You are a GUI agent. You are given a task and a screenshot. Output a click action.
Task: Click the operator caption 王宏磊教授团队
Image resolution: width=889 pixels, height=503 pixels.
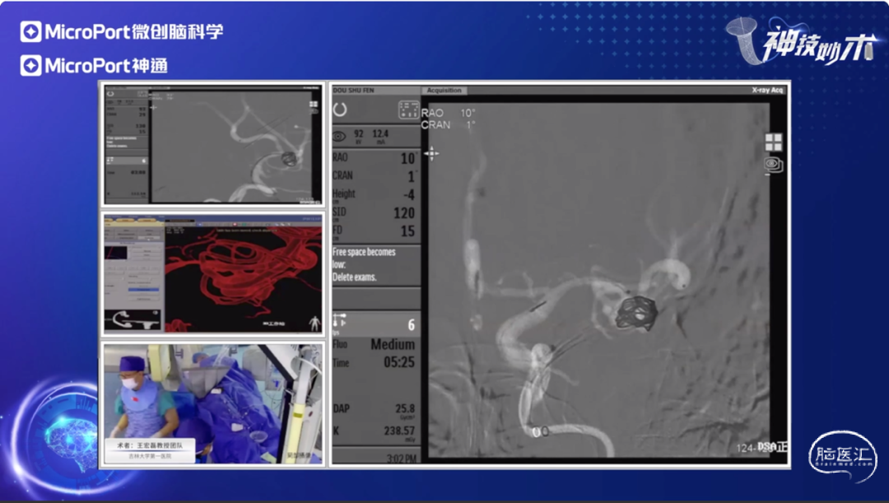tap(149, 445)
